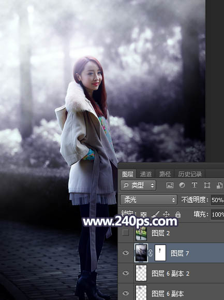Select the 图层 7 layer mask thumbnail
The image size is (224, 300).
point(160,253)
